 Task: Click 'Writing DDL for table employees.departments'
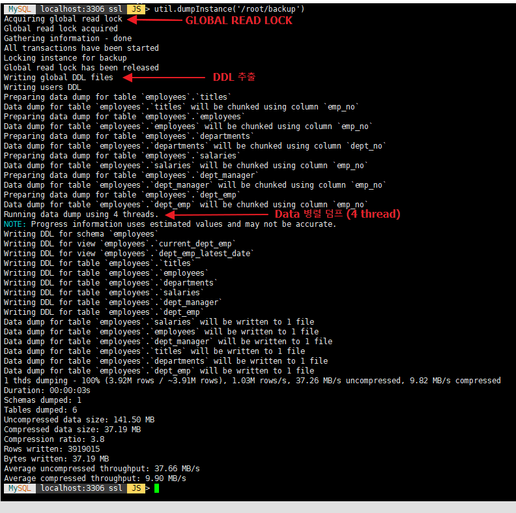tap(111, 283)
